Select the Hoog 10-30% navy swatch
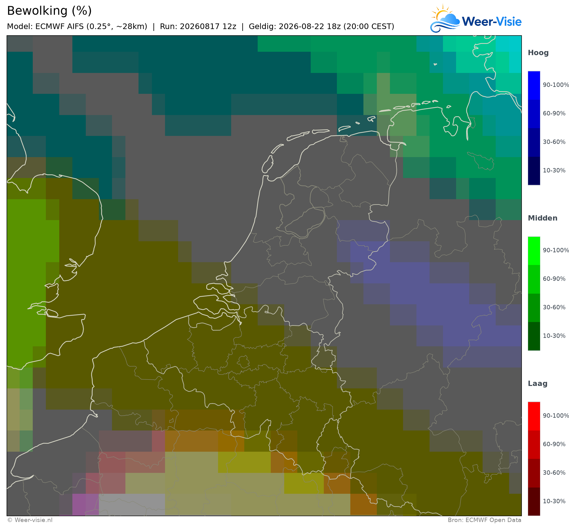This screenshot has width=569, height=524. pos(534,171)
